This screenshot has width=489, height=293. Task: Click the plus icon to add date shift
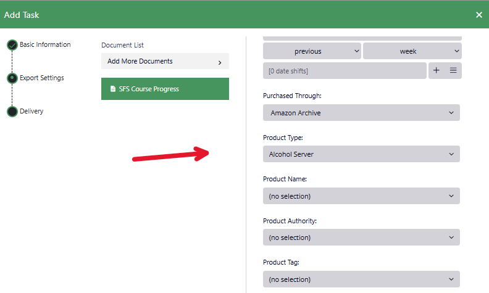pyautogui.click(x=437, y=71)
